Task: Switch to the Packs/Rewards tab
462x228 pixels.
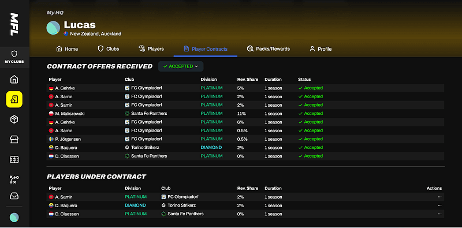Action: 269,49
